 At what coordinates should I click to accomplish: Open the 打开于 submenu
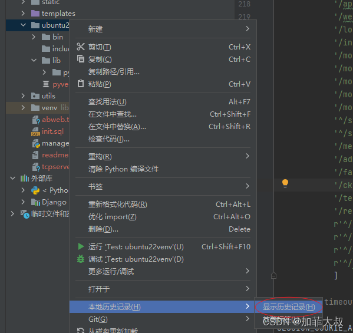(163, 289)
